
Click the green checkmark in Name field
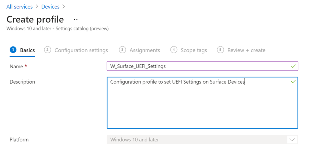pyautogui.click(x=293, y=66)
